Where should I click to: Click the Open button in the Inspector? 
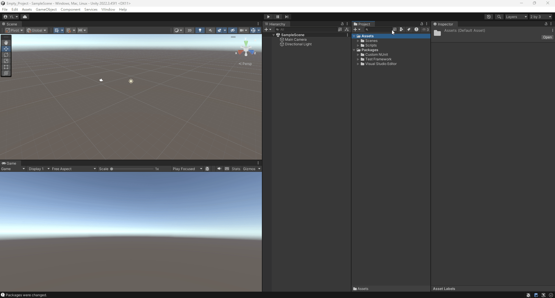click(547, 37)
